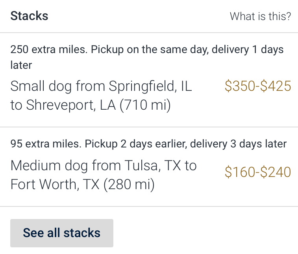Click the "95 extra miles" stack note

tap(46, 144)
